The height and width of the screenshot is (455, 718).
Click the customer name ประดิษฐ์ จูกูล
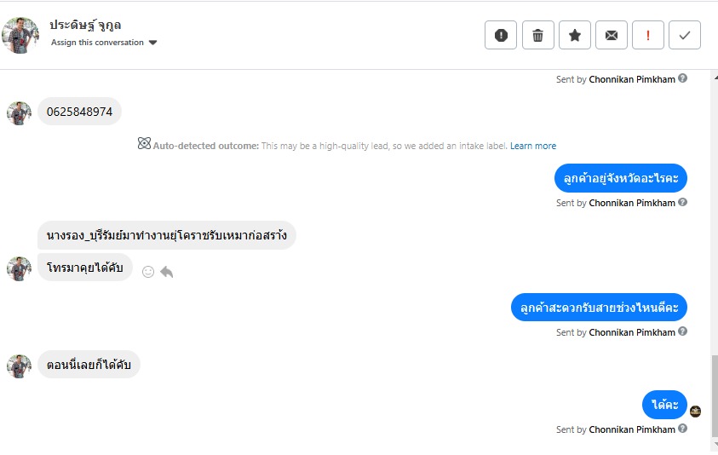point(85,25)
